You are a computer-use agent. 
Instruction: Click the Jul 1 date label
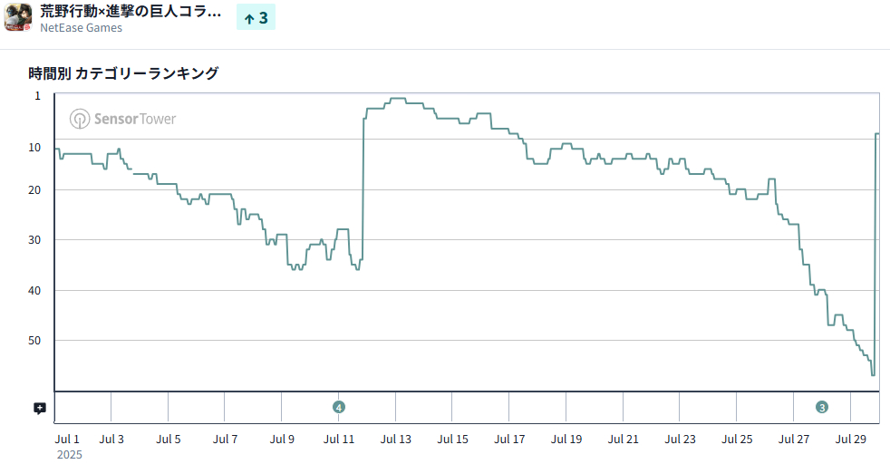(67, 440)
